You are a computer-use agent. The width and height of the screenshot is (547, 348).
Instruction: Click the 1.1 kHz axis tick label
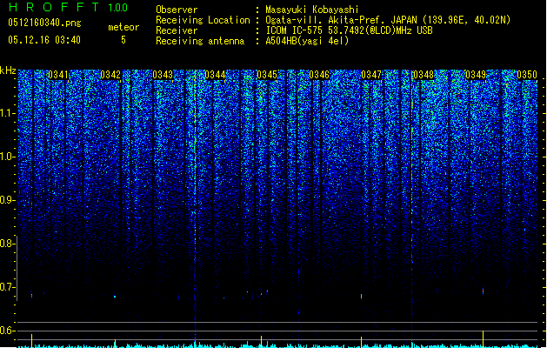click(x=8, y=113)
